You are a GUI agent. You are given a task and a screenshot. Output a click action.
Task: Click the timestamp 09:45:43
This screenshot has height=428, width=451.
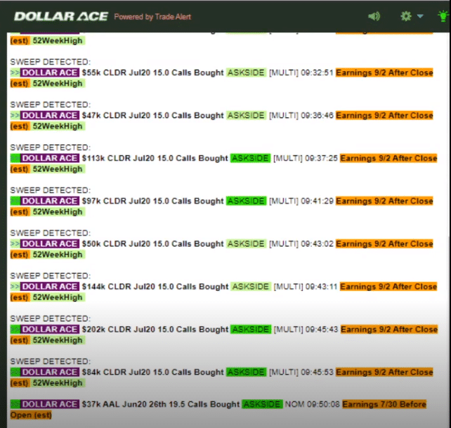coord(322,330)
